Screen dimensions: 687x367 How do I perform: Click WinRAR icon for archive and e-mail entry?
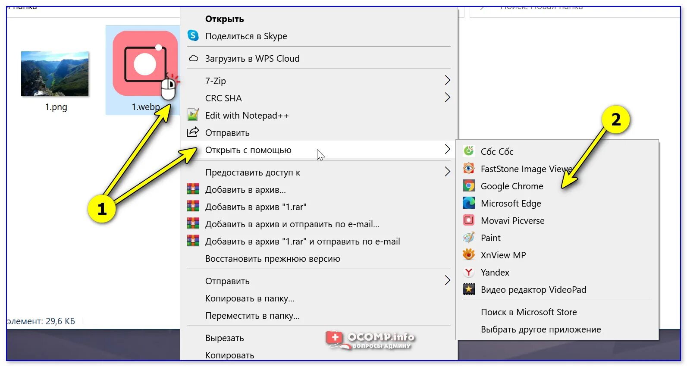coord(193,223)
